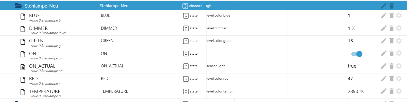Delete the DIMMER state via trash icon
This screenshot has height=102, width=407.
tap(392, 28)
